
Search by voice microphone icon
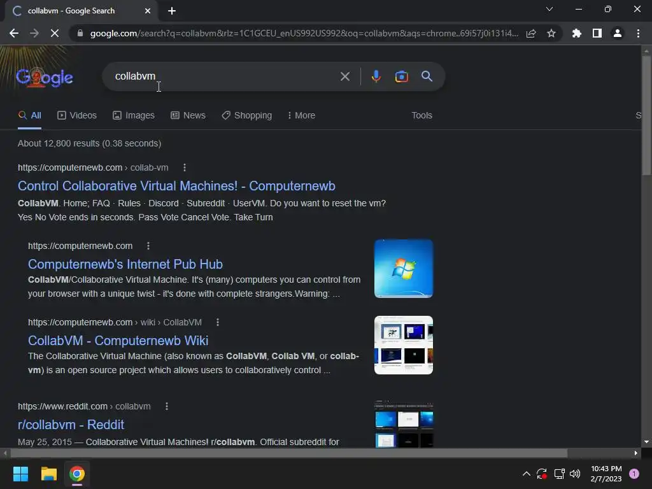coord(376,76)
